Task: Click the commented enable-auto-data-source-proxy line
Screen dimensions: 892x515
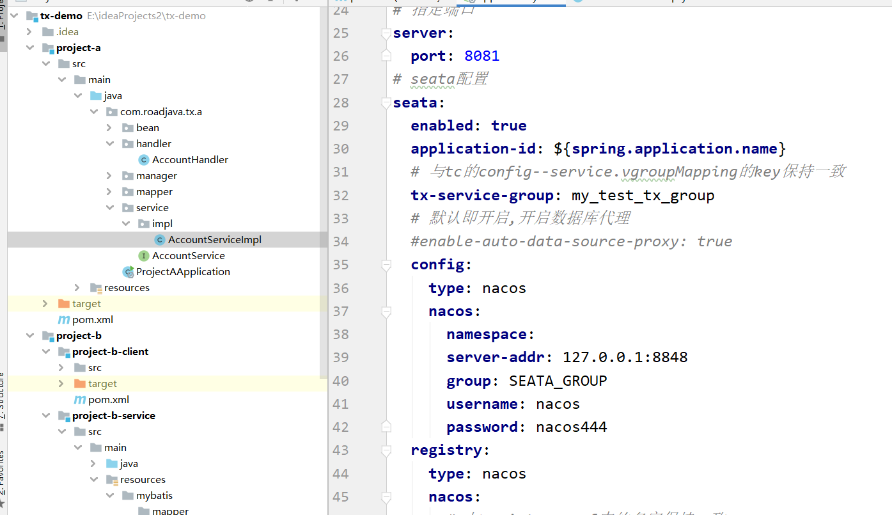Action: pyautogui.click(x=572, y=241)
